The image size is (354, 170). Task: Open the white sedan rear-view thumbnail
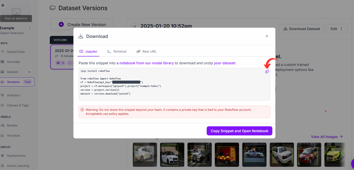pos(282,155)
